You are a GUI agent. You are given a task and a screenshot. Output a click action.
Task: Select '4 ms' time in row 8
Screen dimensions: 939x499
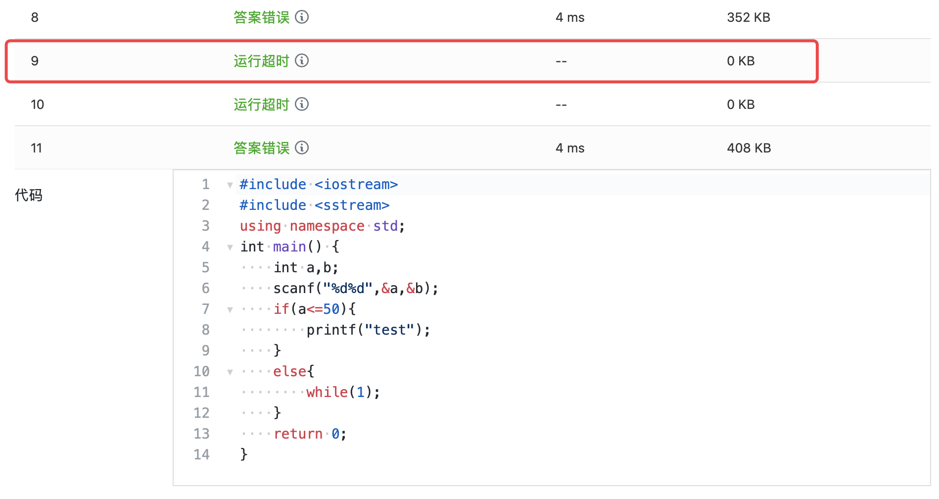570,17
